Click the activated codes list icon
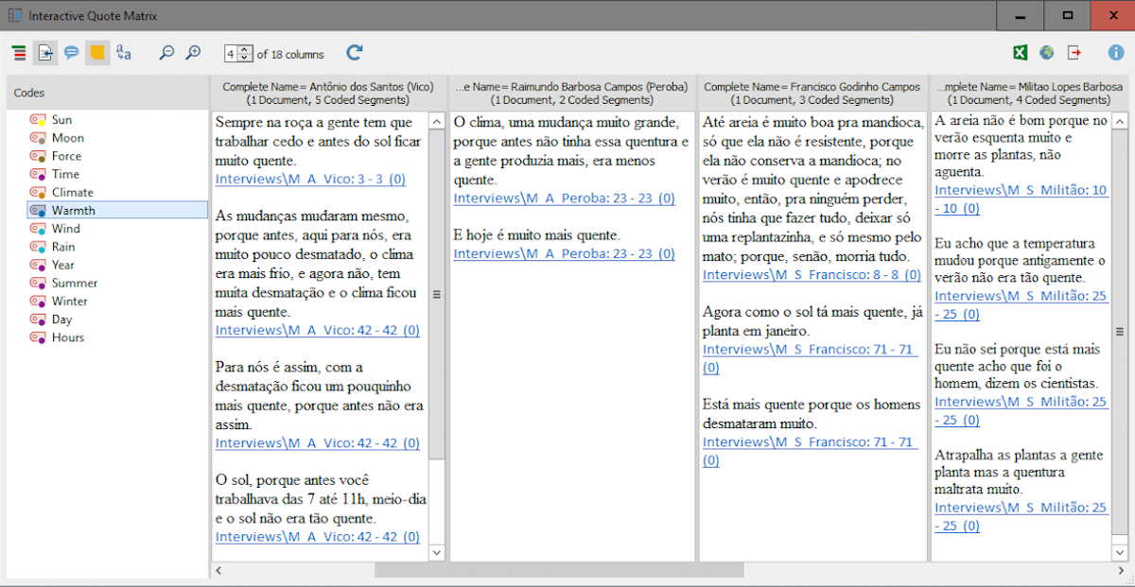Viewport: 1135px width, 587px height. (19, 54)
